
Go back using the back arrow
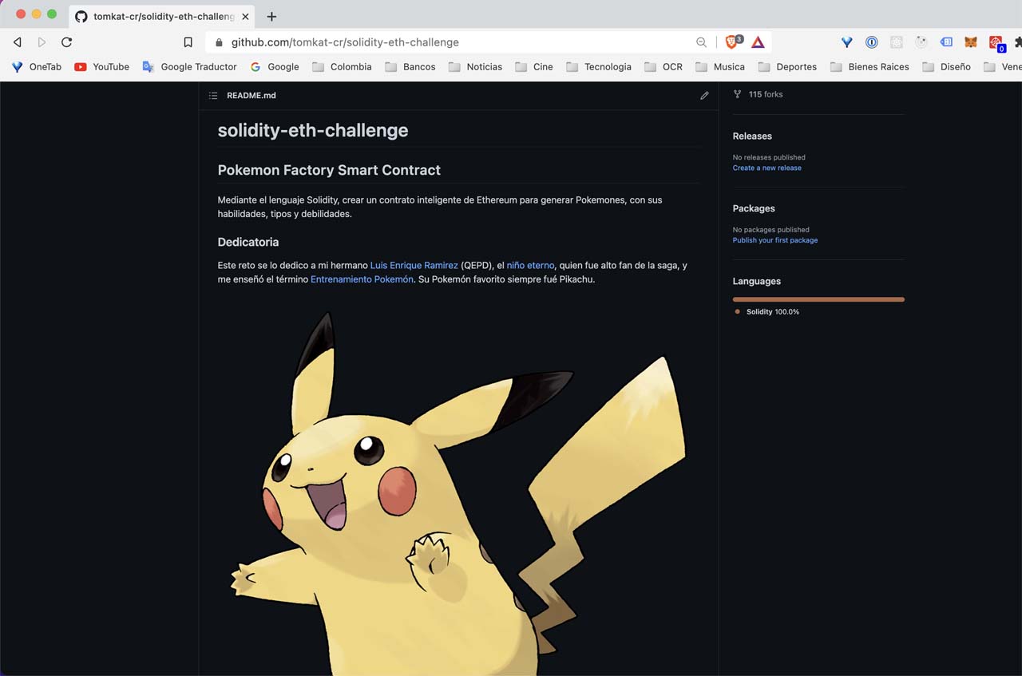pos(17,42)
